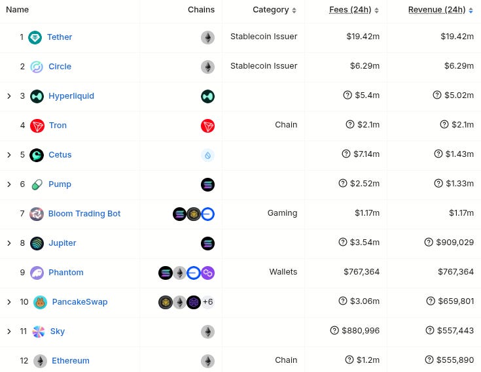
Task: Open the Ethereum protocol link
Action: click(71, 361)
